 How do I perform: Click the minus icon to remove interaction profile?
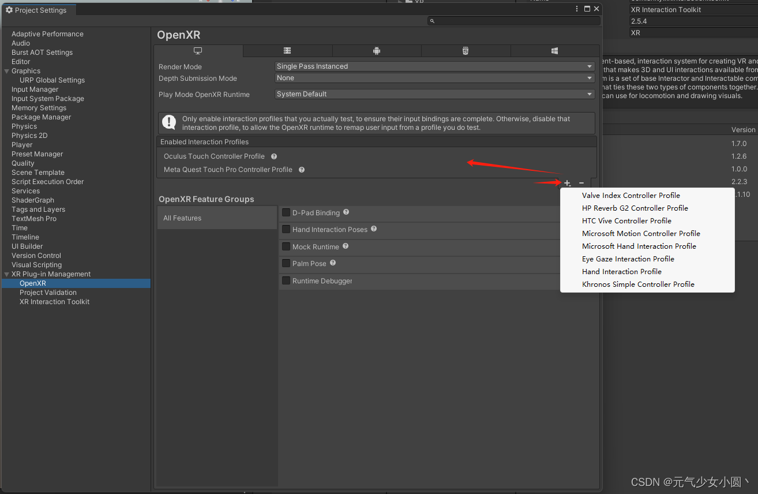click(x=581, y=183)
